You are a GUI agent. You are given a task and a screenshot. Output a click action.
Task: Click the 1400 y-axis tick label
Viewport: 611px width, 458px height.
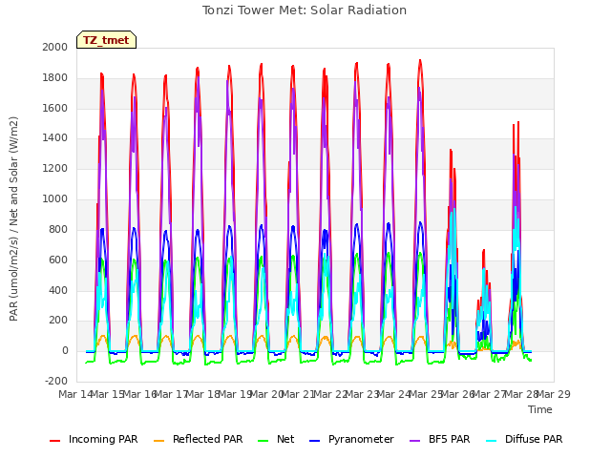pos(55,137)
